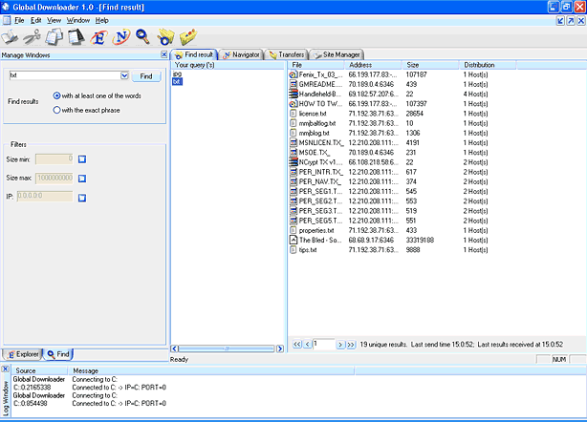Close the Log Window panel
This screenshot has height=422, width=587.
pos(5,369)
